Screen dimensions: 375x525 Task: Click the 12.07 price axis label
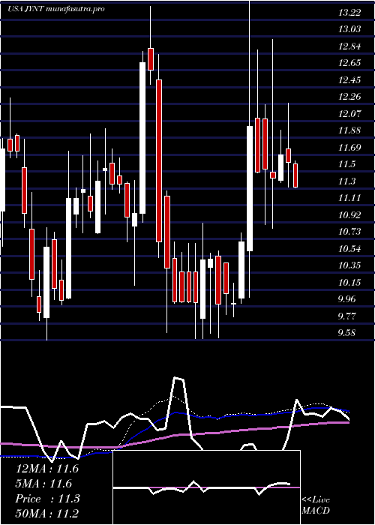click(349, 113)
